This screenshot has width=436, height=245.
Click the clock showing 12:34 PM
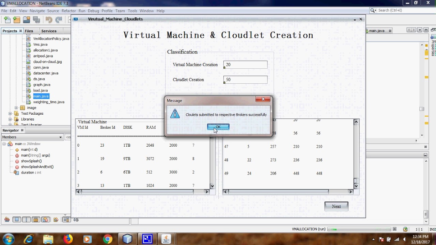point(420,236)
